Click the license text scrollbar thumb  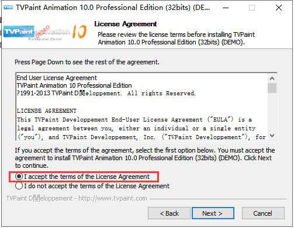(272, 88)
